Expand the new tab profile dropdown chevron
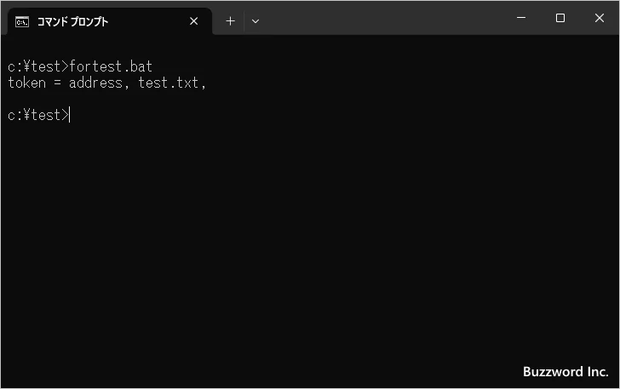 point(255,21)
